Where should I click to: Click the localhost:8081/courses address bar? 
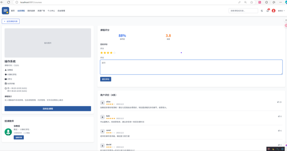point(31,2)
